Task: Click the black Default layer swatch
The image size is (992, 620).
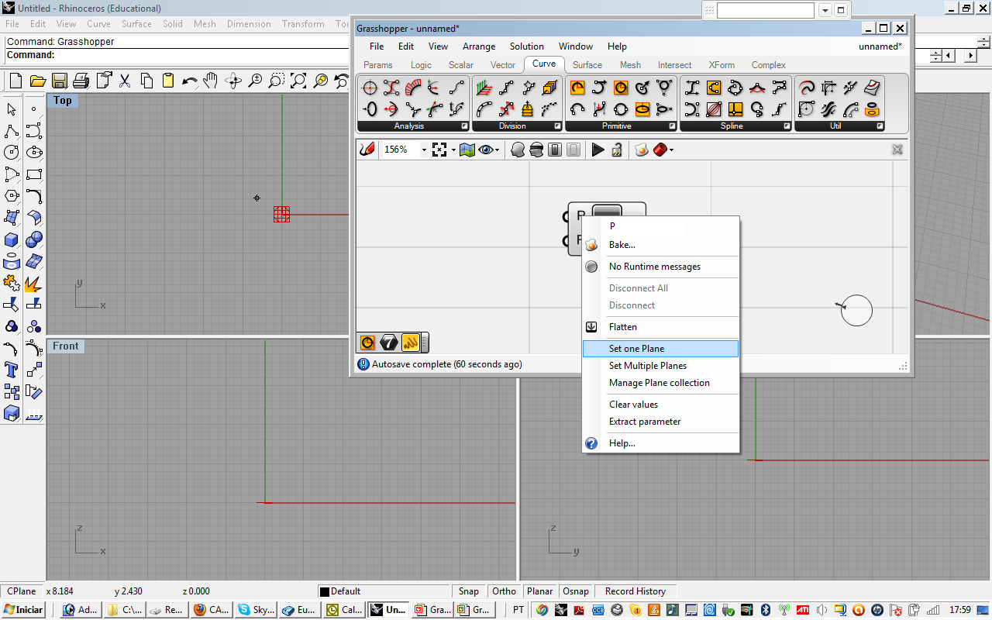Action: point(325,591)
